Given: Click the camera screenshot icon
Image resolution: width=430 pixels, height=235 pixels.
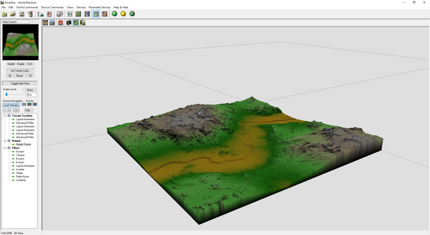Looking at the screenshot, I should coord(69,22).
